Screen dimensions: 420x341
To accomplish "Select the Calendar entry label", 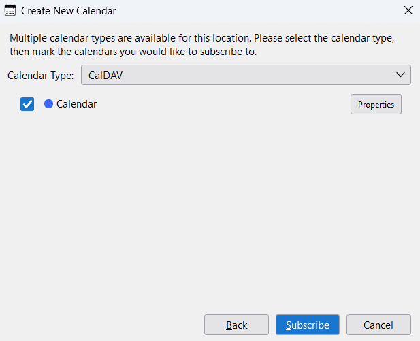I will tap(76, 104).
